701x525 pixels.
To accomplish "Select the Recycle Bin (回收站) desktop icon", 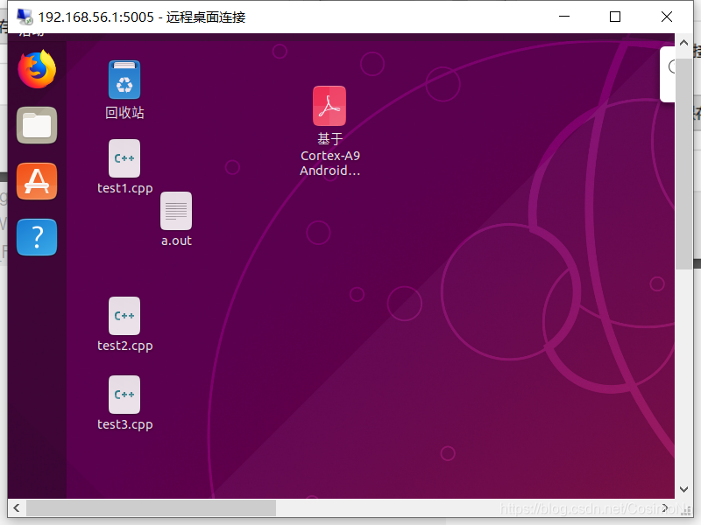I will coord(124,80).
